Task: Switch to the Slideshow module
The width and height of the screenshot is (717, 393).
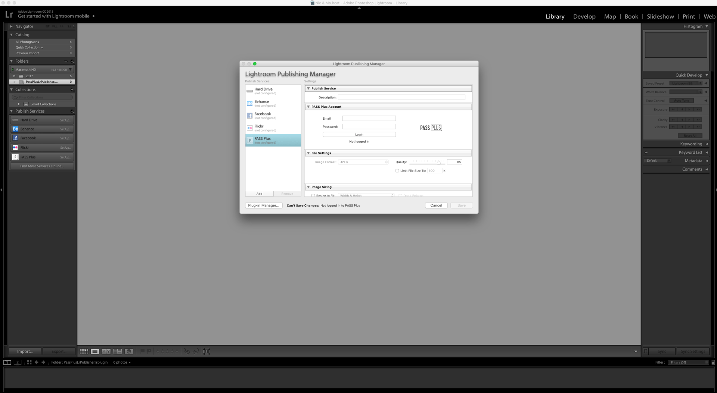Action: tap(660, 16)
